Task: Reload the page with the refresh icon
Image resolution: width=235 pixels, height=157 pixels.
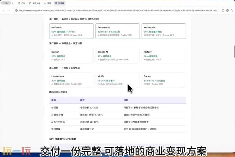Action: pos(223,10)
